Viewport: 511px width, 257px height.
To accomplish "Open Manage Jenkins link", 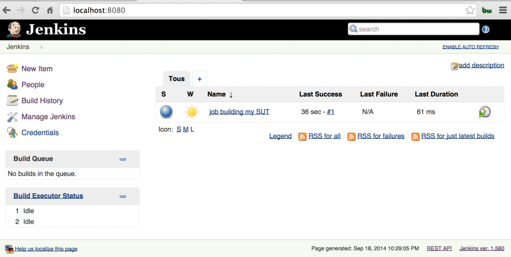I will pyautogui.click(x=48, y=117).
